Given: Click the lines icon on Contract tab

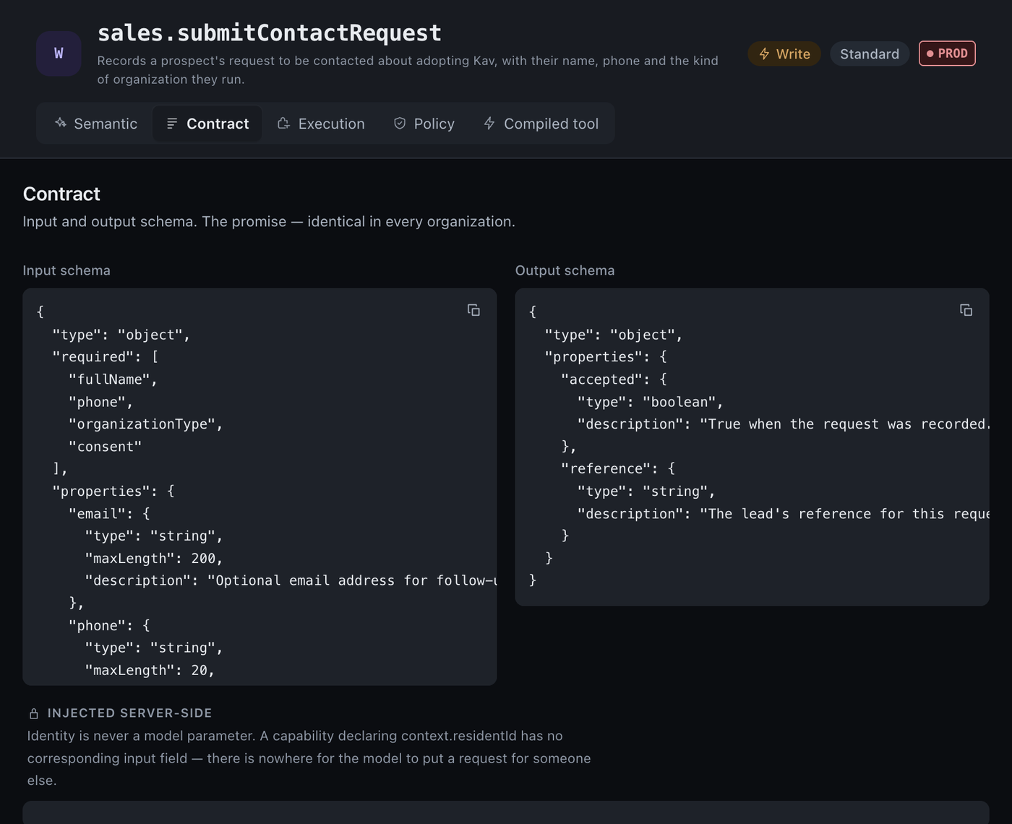Looking at the screenshot, I should 172,124.
